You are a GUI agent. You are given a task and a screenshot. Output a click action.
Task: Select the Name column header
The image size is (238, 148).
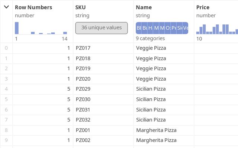143,7
